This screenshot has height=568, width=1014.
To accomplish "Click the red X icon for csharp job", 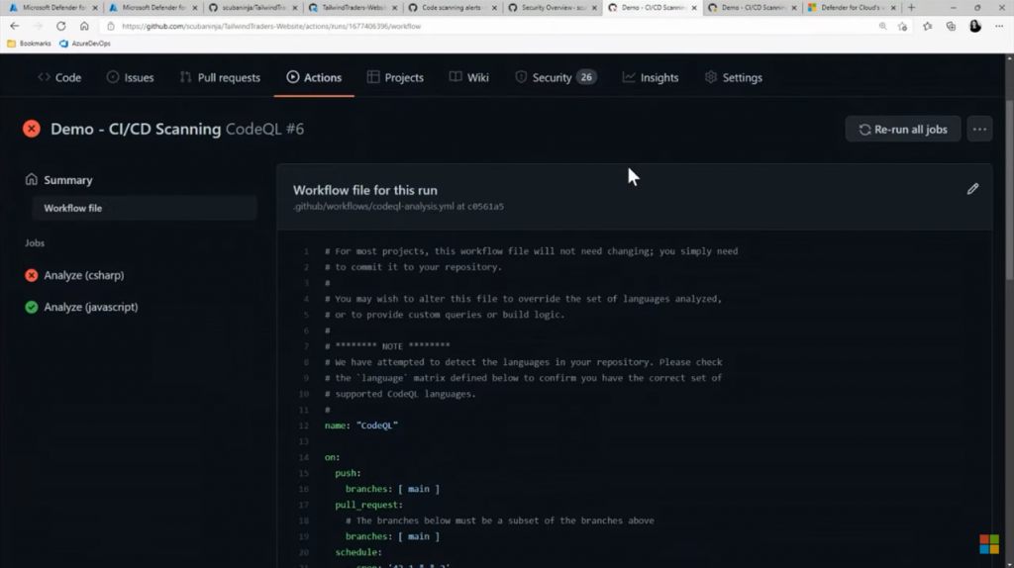I will (31, 275).
